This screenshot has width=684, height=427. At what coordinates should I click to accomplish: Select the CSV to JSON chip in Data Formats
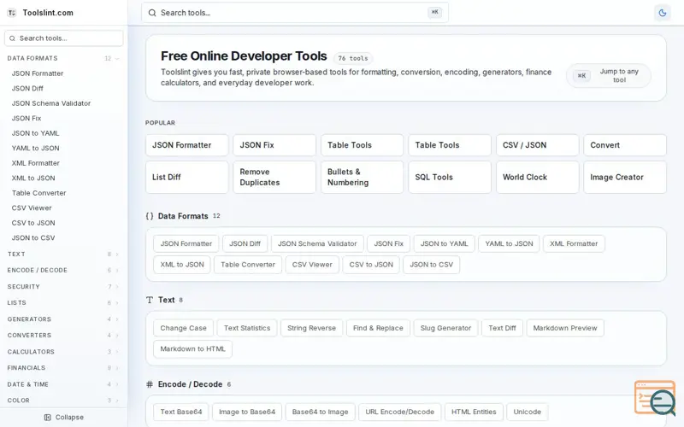(371, 265)
